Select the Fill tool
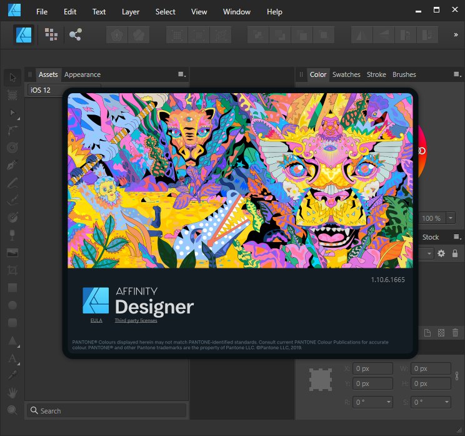Image resolution: width=465 pixels, height=436 pixels. pyautogui.click(x=12, y=218)
